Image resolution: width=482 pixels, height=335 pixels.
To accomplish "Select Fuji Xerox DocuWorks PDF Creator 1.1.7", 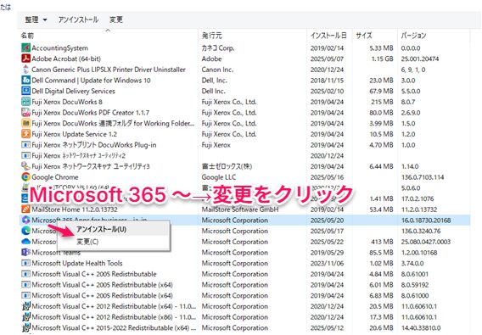I will click(x=90, y=113).
